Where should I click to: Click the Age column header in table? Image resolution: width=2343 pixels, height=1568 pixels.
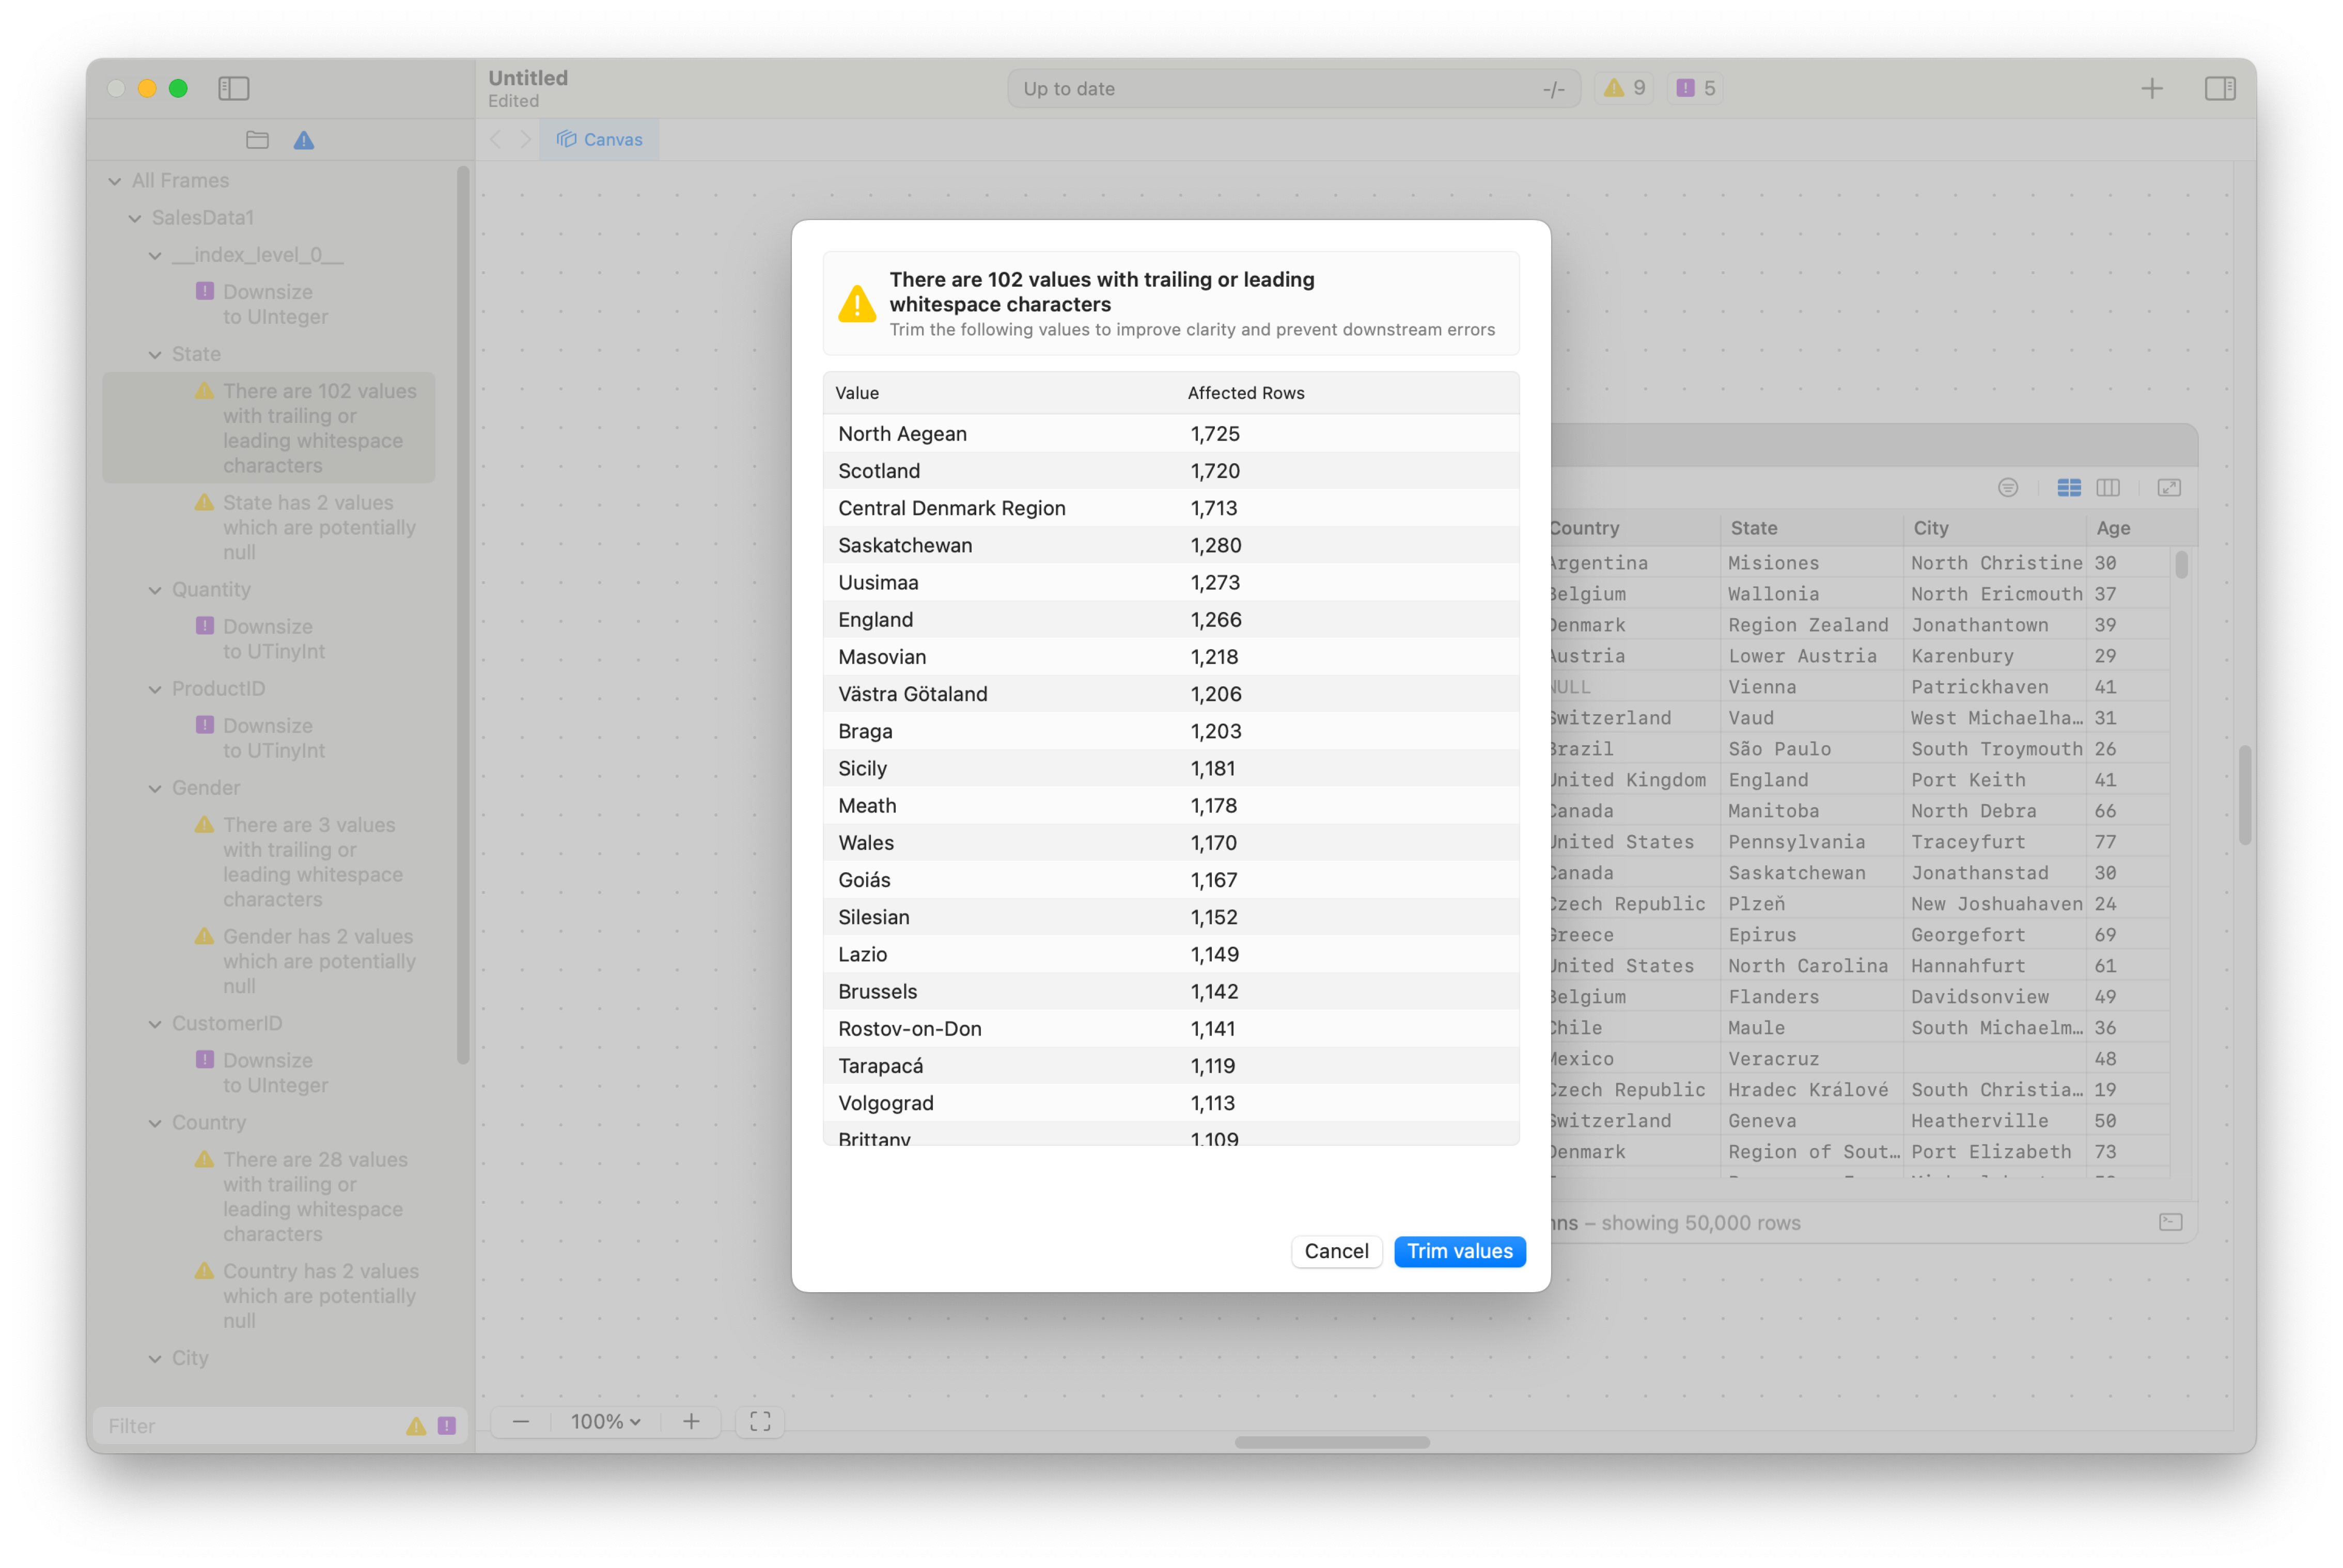click(x=2127, y=528)
